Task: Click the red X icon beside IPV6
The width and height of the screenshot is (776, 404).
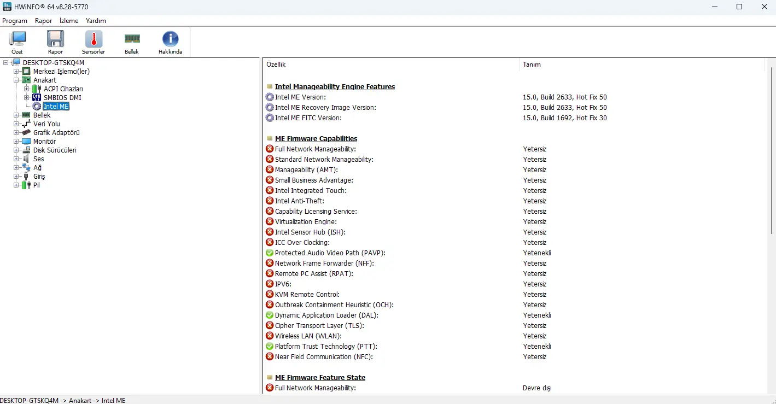Action: [x=270, y=284]
